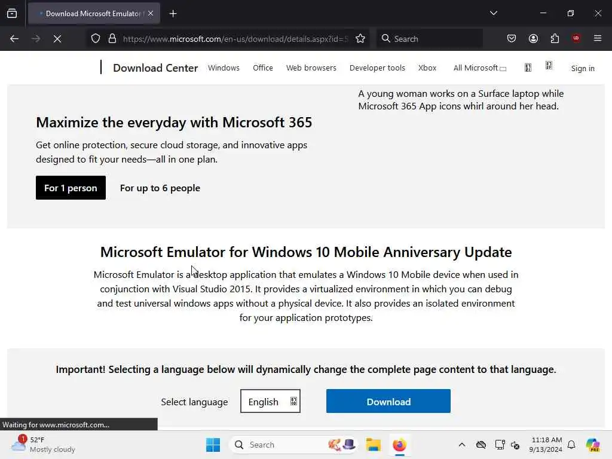Expand the All Microsoft menu
This screenshot has height=459, width=612.
(x=480, y=68)
